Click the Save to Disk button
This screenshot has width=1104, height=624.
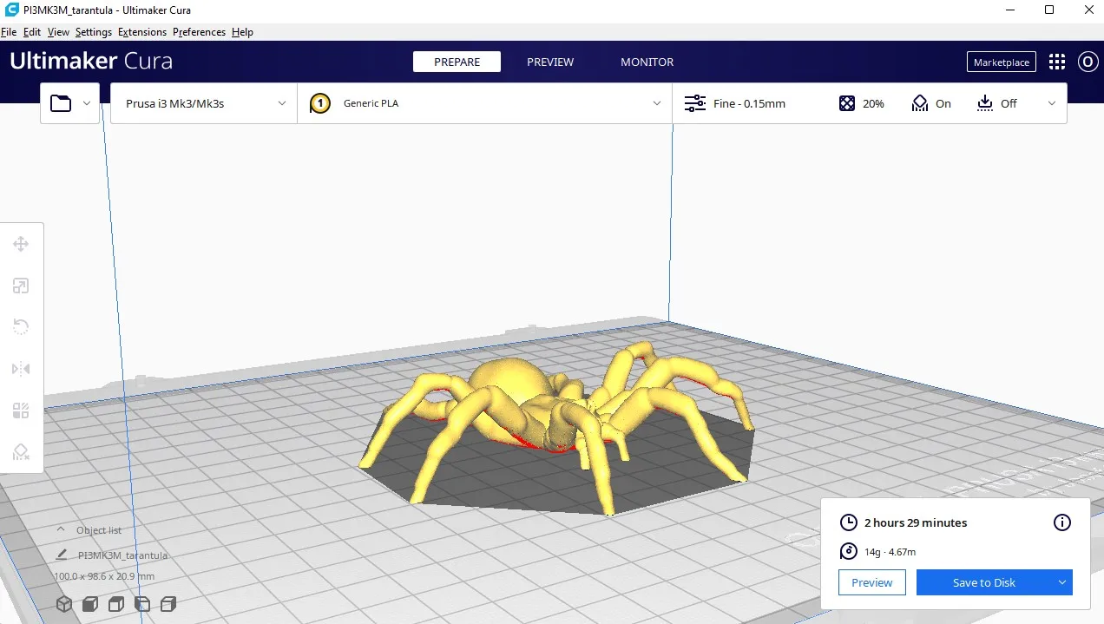(x=983, y=582)
